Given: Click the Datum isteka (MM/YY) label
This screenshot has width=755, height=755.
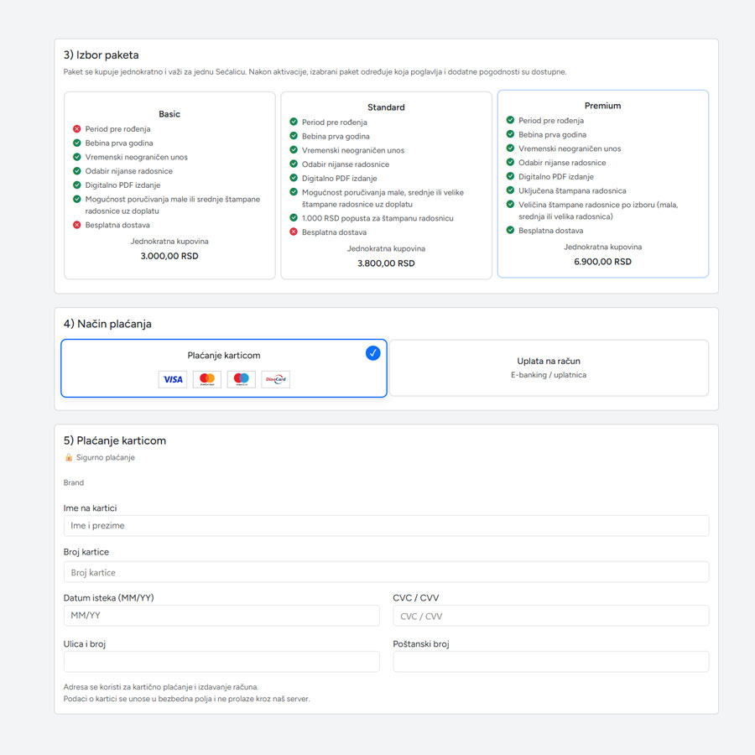Looking at the screenshot, I should tap(109, 597).
